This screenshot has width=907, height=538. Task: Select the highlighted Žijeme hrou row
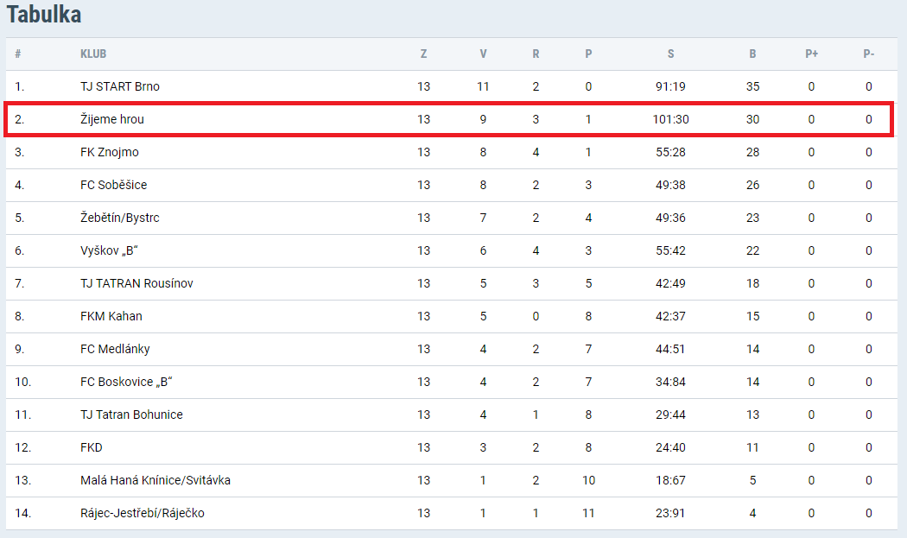tap(449, 120)
